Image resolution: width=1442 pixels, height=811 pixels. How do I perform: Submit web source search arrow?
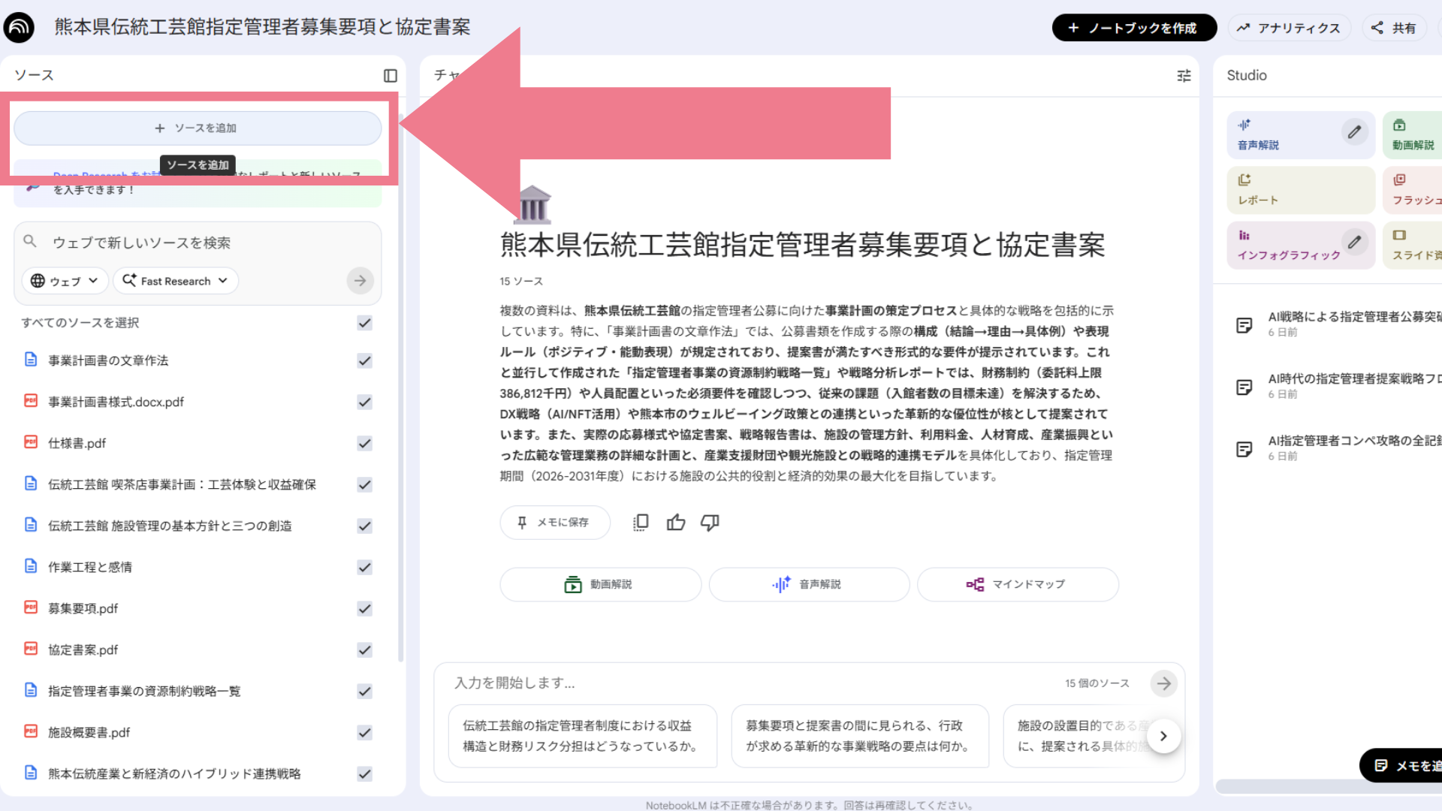[x=360, y=281]
